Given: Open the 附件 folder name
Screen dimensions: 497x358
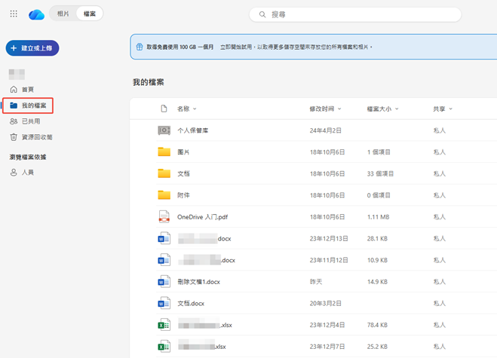Looking at the screenshot, I should coord(183,195).
